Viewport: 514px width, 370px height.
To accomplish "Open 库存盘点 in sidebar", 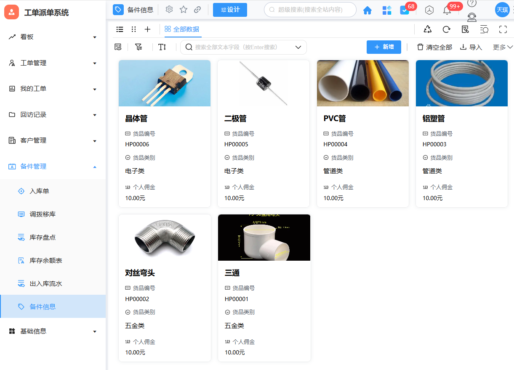I will coord(43,238).
